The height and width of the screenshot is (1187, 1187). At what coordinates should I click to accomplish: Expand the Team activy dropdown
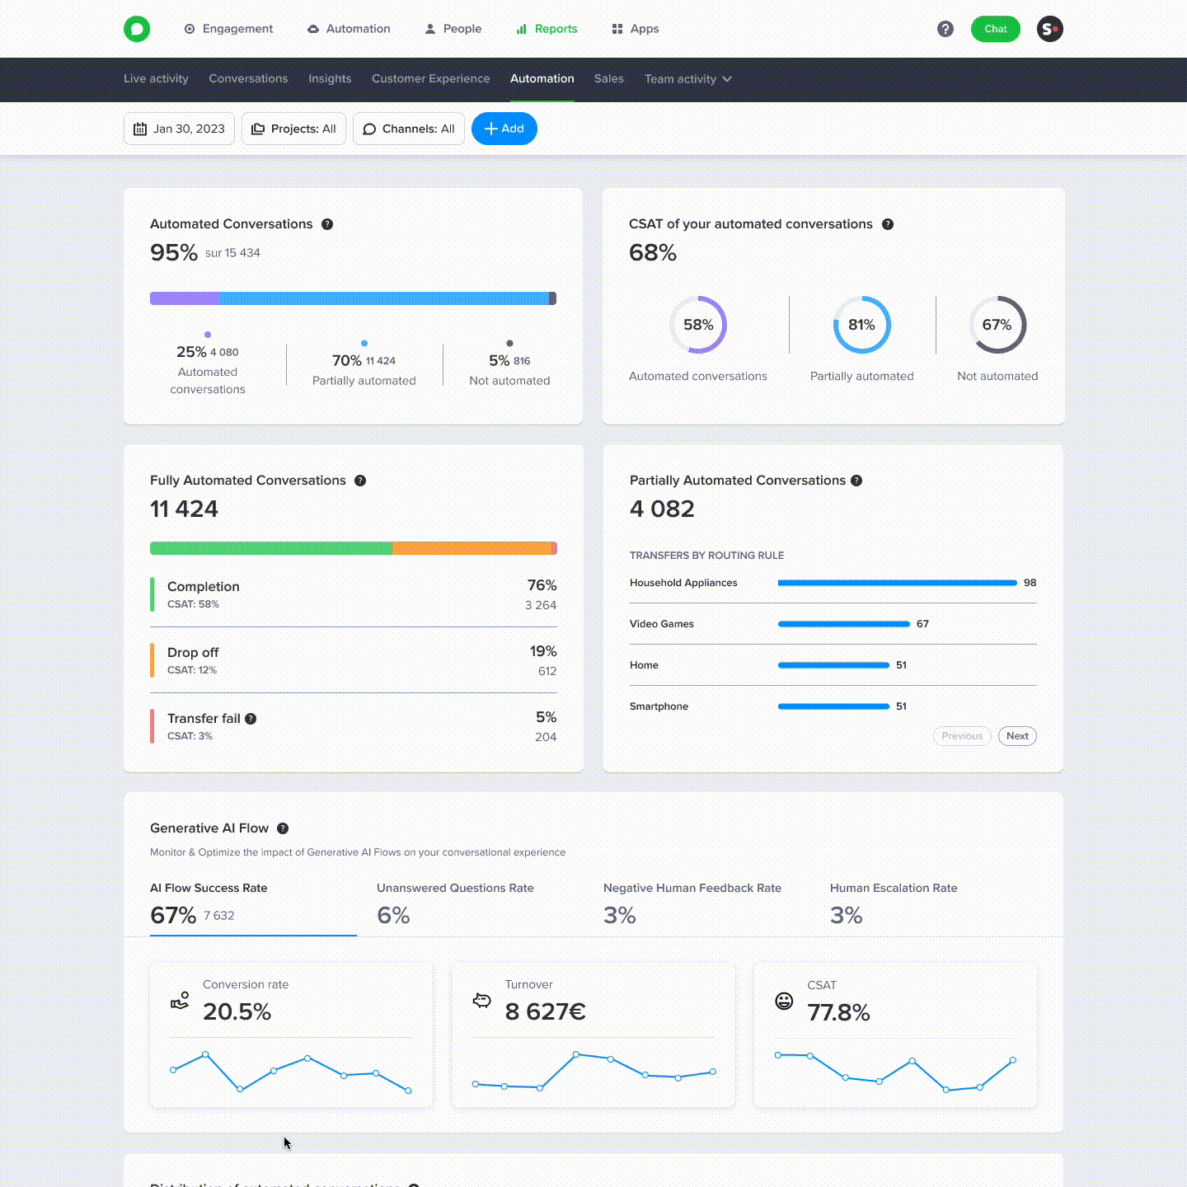pyautogui.click(x=688, y=79)
